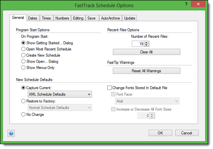The height and width of the screenshot is (149, 213).
Task: Click the blue help icon
Action: coord(11,133)
